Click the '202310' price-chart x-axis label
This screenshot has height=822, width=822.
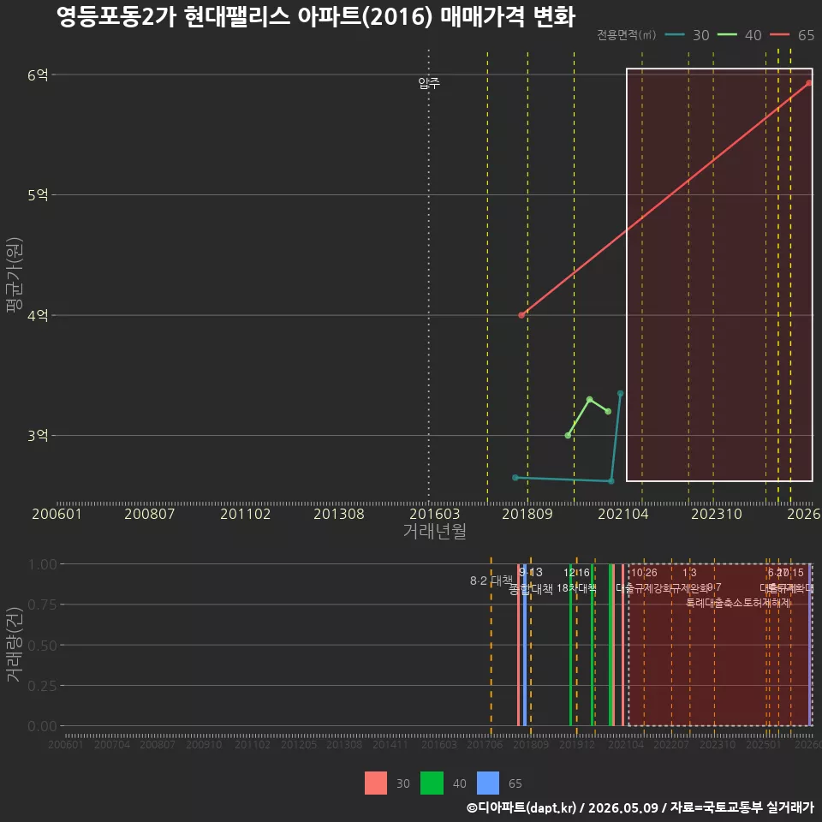tap(717, 515)
